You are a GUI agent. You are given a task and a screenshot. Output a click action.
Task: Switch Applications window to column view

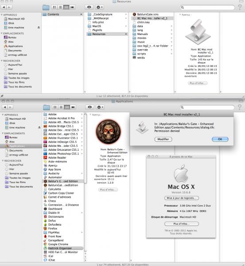pyautogui.click(x=67, y=107)
